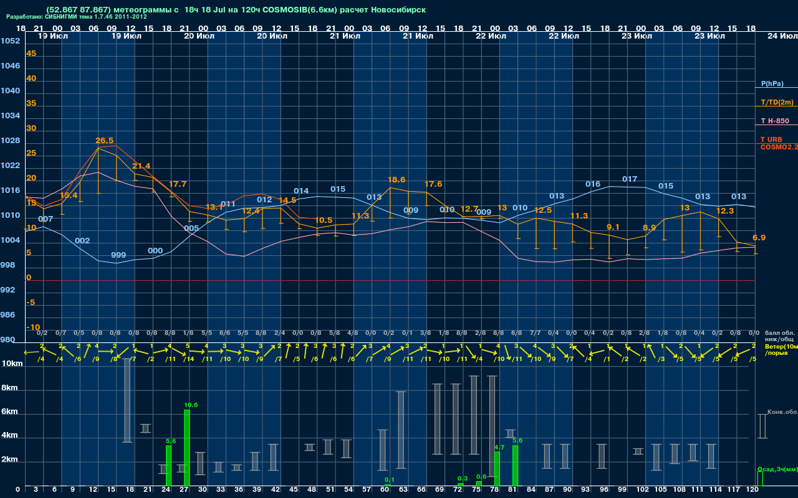Click the COSMO2.2 legend label
The image size is (798, 498).
pos(779,147)
